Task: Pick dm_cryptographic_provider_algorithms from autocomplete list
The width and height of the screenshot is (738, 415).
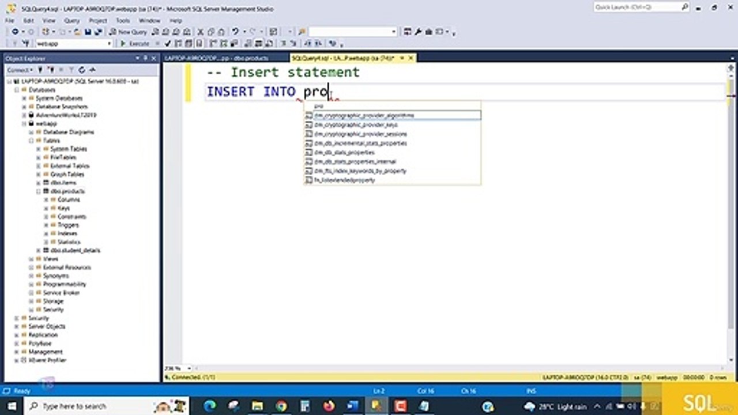Action: click(392, 115)
